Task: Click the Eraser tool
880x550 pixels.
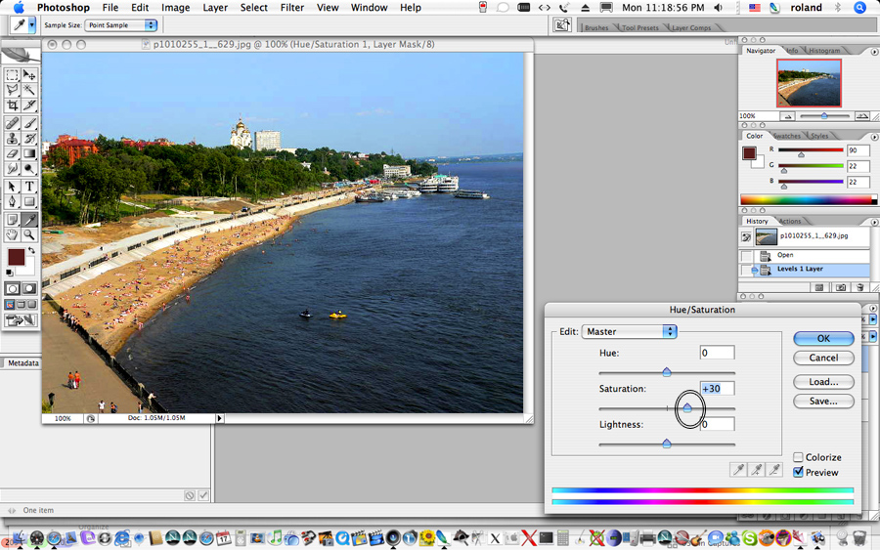Action: click(x=12, y=153)
